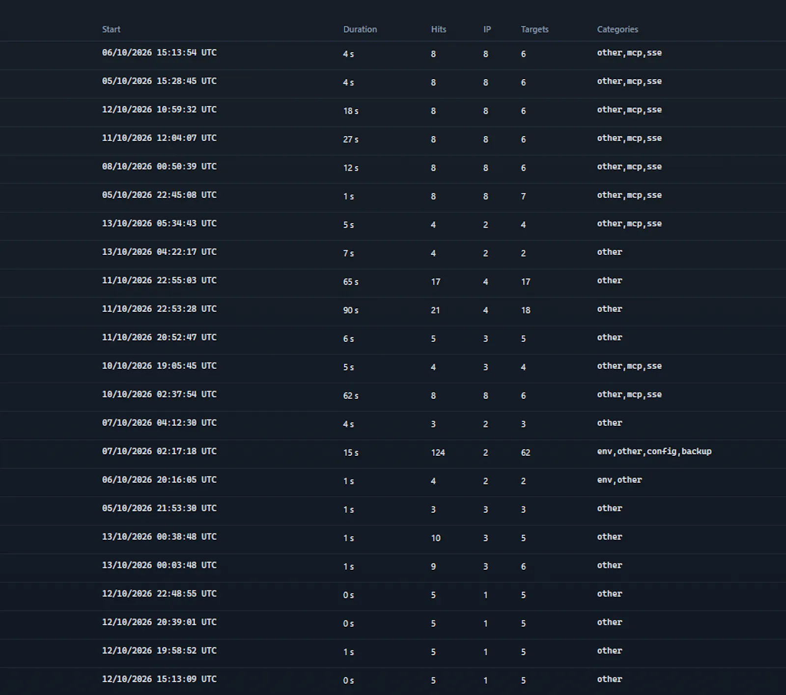Select the row starting 13/10/2026 00:03:48 UTC
Viewport: 786px width, 695px height.
[x=393, y=568]
